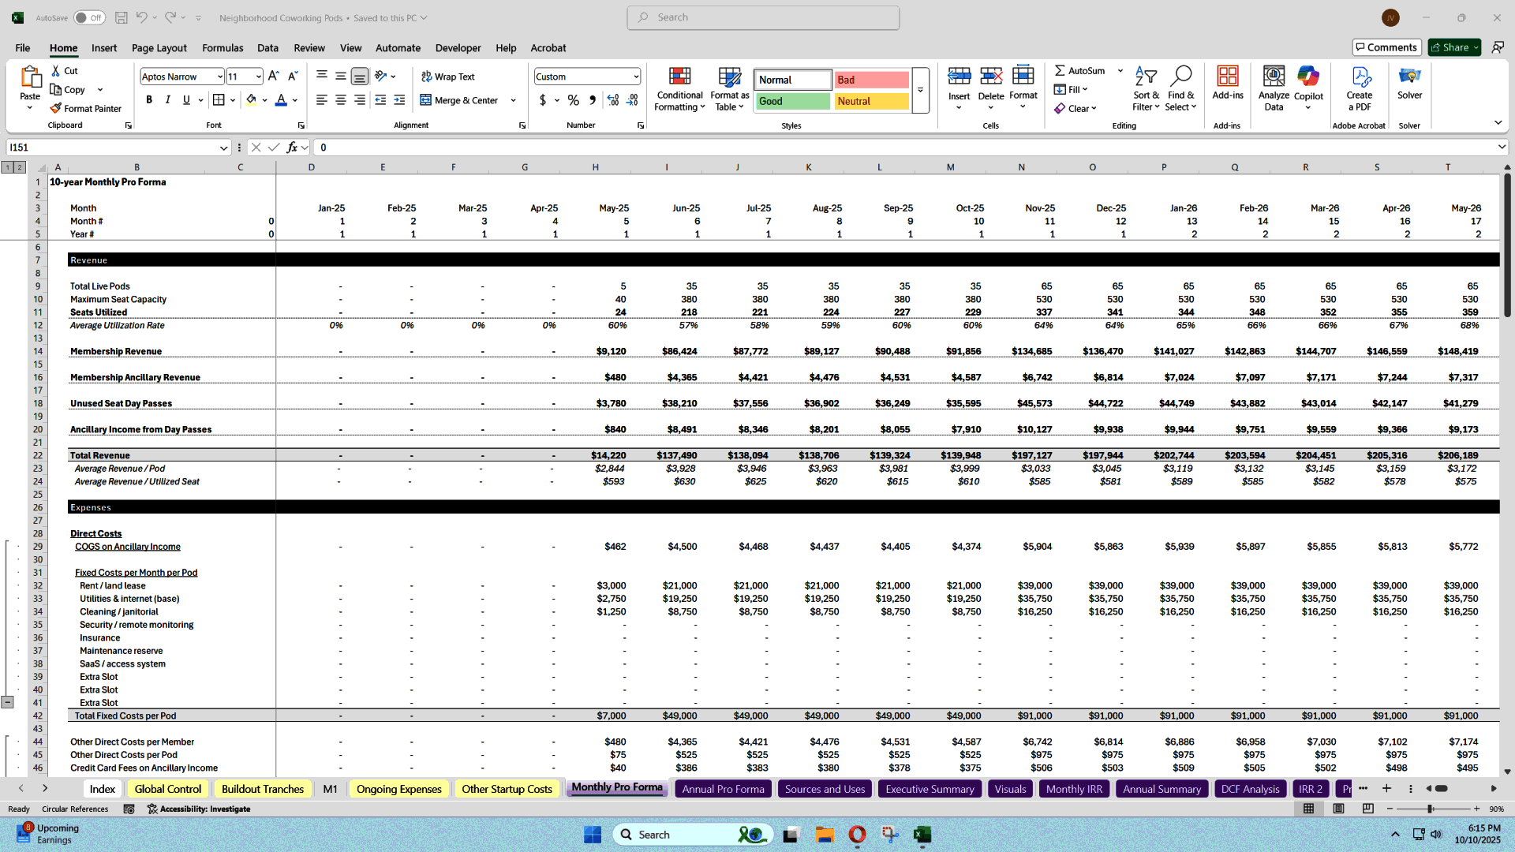
Task: Switch to Page Break Preview view
Action: pos(1368,809)
